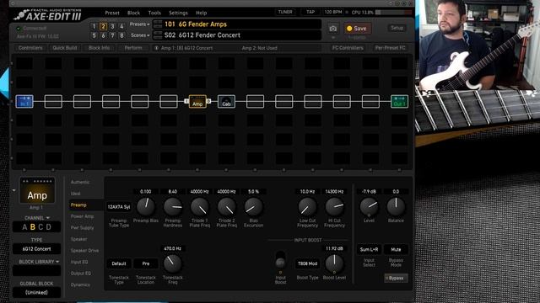
Task: Open the Tonestack Type Default selector
Action: [119, 263]
